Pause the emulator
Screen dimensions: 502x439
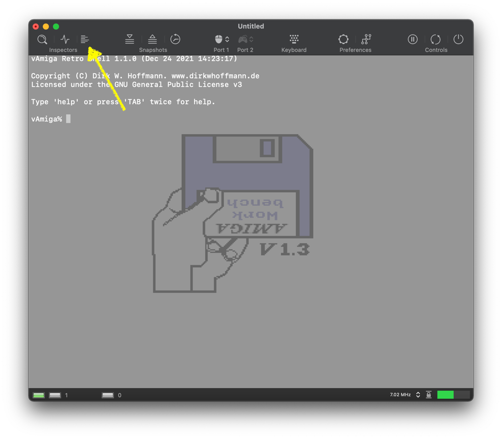coord(413,39)
